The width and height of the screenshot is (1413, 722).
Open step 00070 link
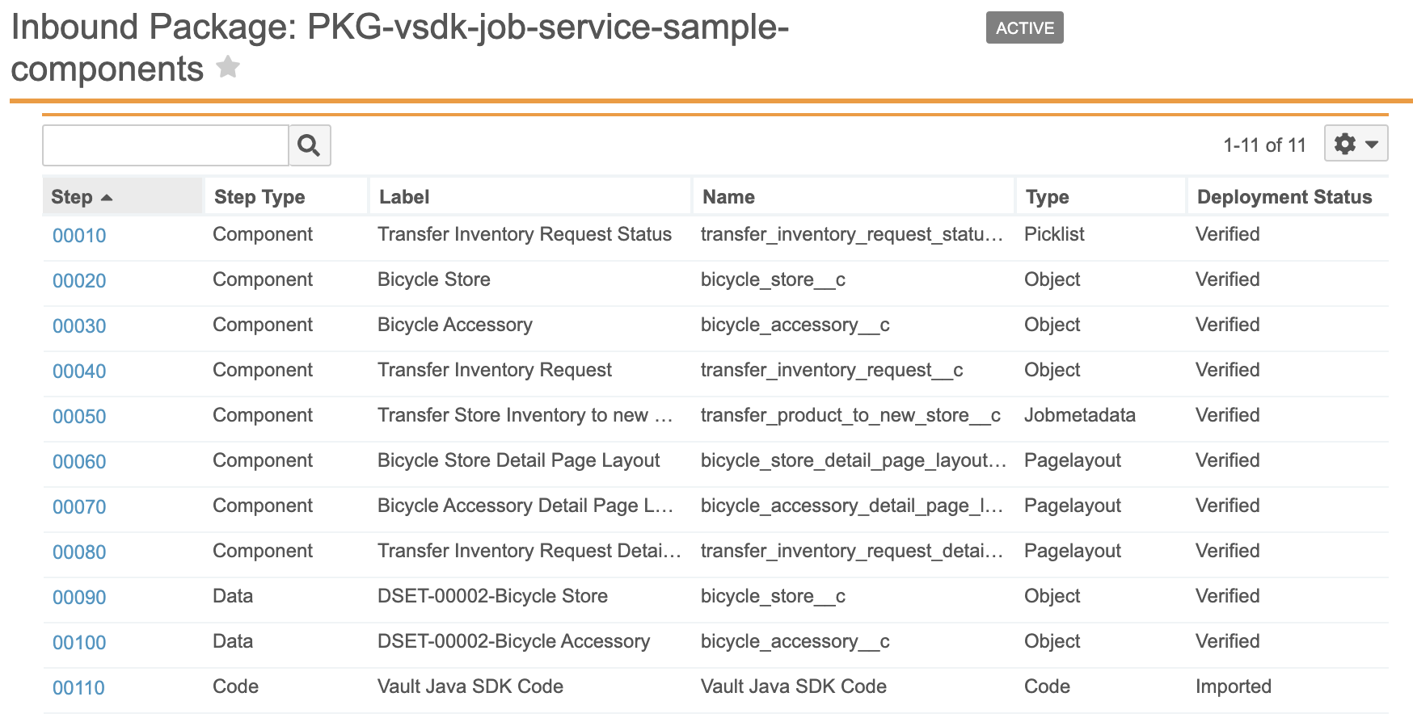tap(79, 507)
